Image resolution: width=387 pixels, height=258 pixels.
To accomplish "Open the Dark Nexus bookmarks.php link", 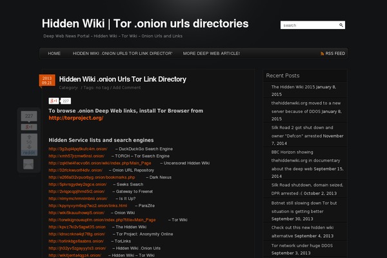I will point(92,177).
